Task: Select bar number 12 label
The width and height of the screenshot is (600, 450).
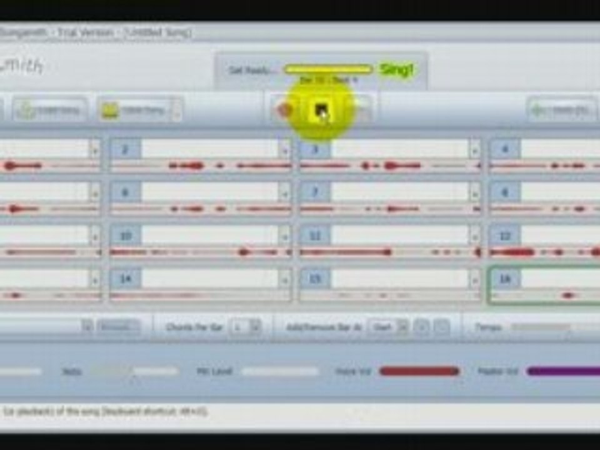Action: [x=505, y=236]
